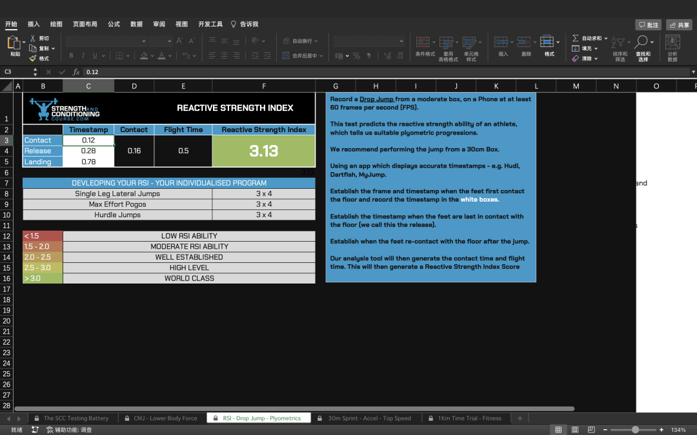
Task: Click the insert function fx icon
Action: click(76, 72)
